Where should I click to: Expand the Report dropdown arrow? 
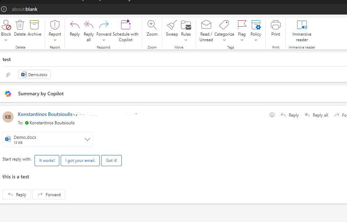(55, 40)
